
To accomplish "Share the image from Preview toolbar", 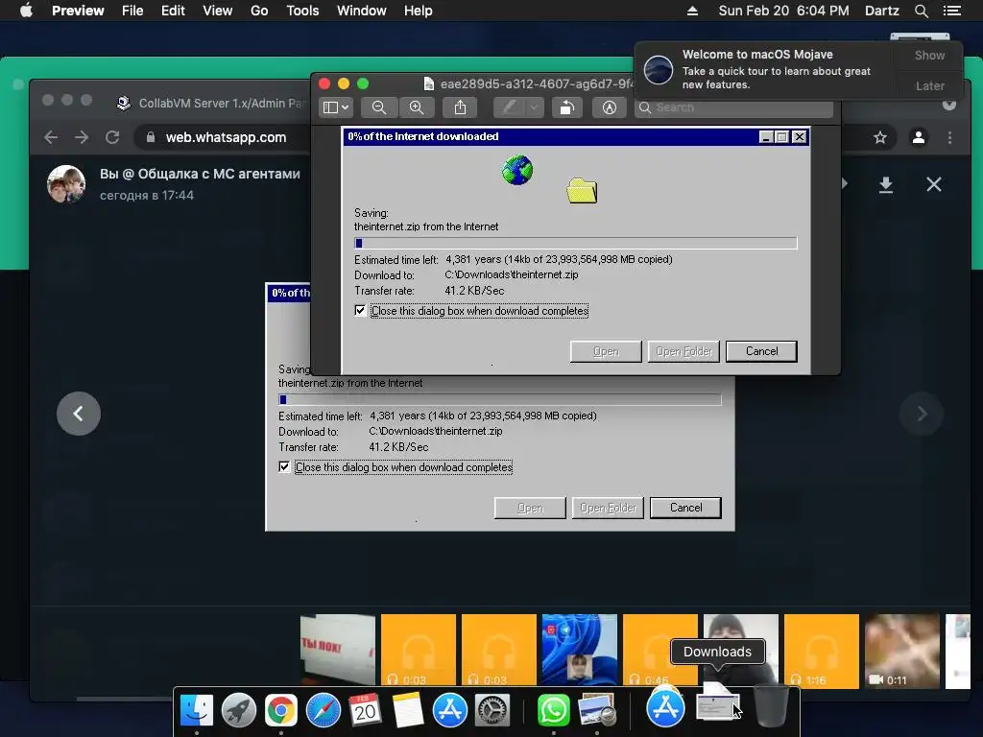I will coord(460,107).
